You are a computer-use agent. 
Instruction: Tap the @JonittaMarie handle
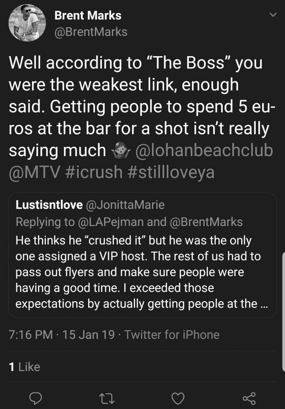pyautogui.click(x=125, y=205)
